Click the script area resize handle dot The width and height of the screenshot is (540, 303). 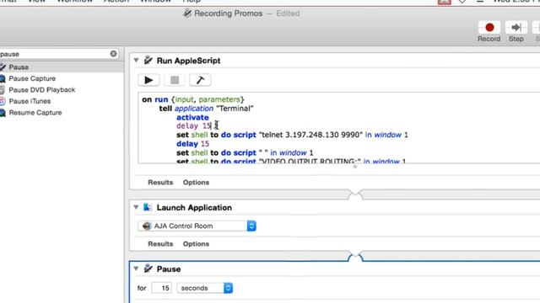[354, 167]
